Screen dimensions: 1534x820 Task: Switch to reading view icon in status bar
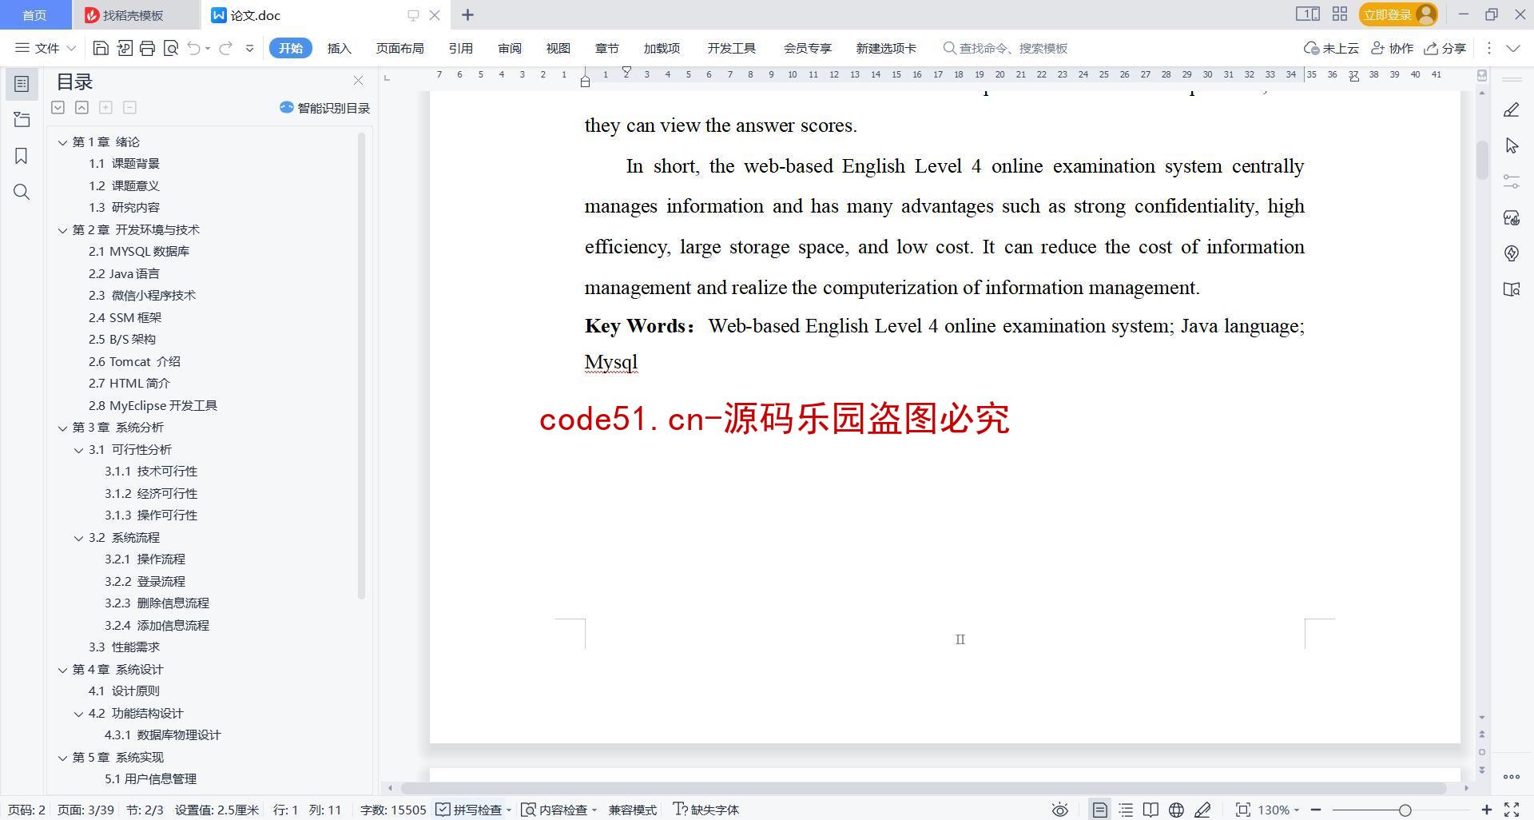(1150, 810)
